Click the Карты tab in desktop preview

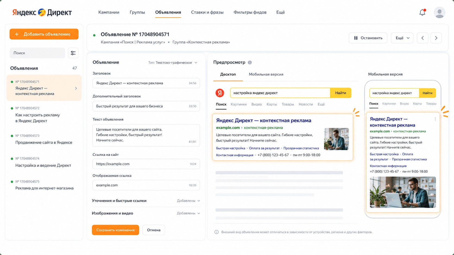click(272, 104)
